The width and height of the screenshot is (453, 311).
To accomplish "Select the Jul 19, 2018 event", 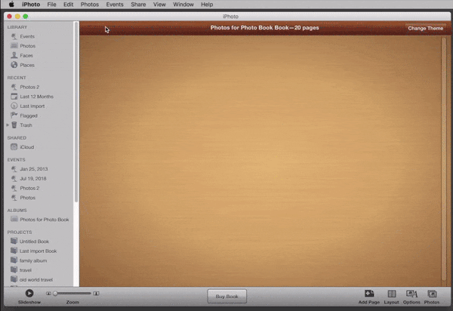I will [32, 178].
